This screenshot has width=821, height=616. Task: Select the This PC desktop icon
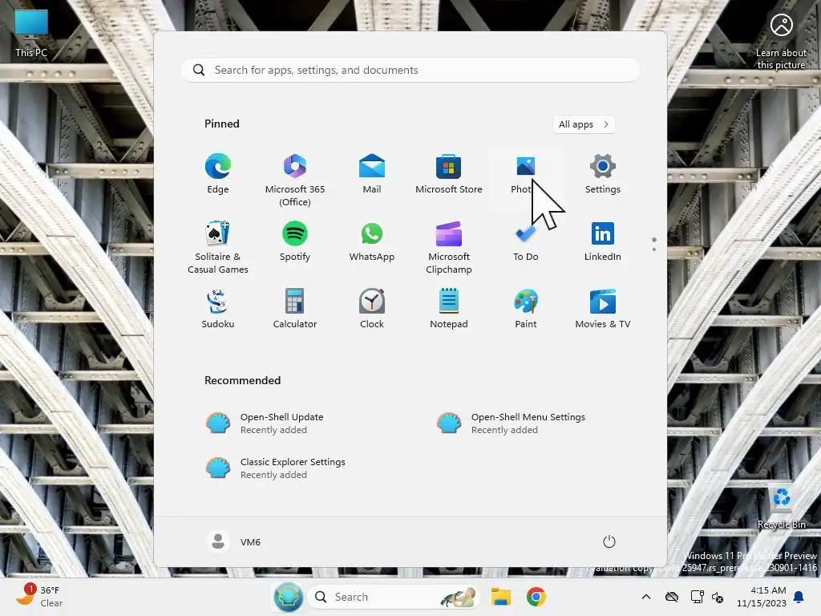pyautogui.click(x=31, y=34)
